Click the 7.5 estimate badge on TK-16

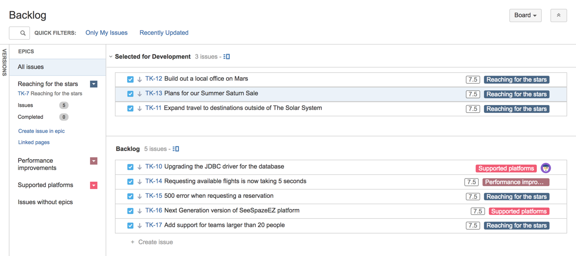(x=477, y=212)
